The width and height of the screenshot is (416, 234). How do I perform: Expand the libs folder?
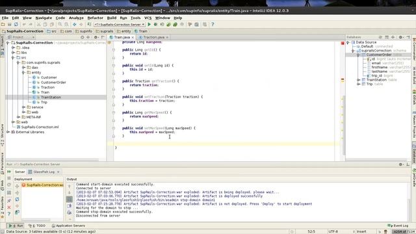point(13,53)
